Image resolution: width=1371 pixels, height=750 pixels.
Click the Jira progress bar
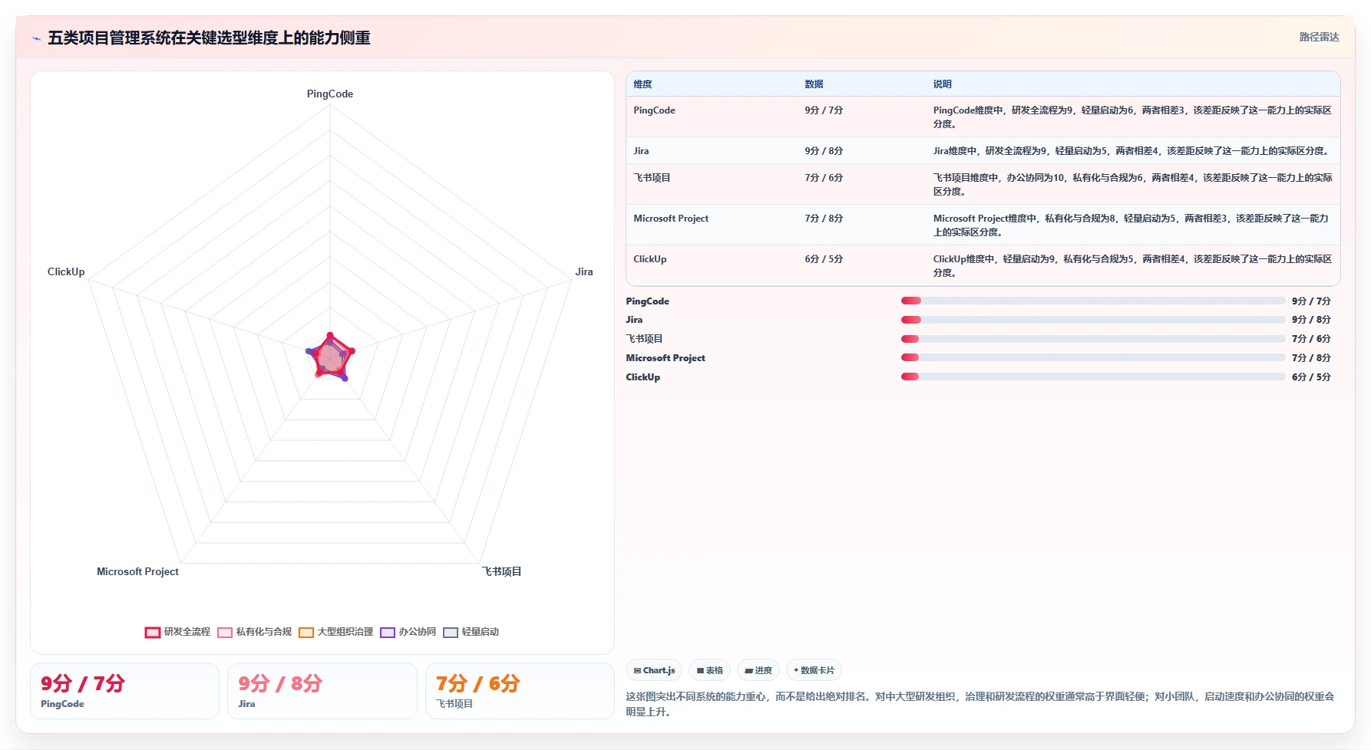click(1093, 320)
